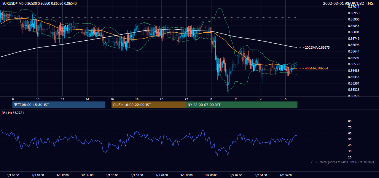Click RSI axis level 30
The height and width of the screenshot is (178, 379).
click(x=350, y=151)
